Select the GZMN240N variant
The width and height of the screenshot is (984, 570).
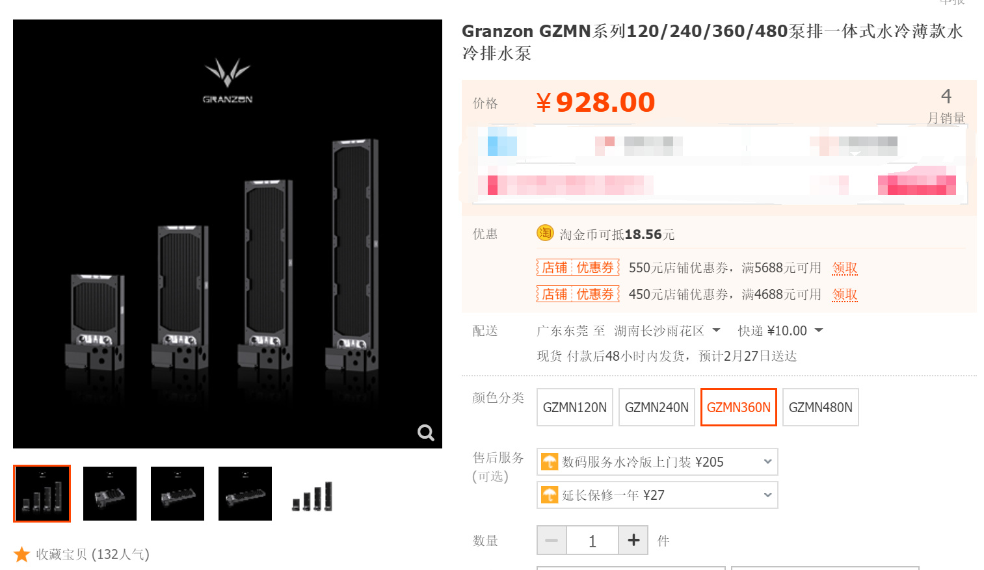point(657,408)
